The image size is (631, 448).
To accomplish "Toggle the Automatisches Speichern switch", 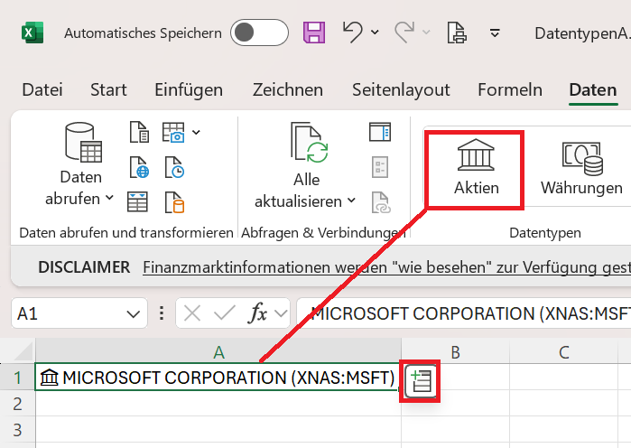I will (259, 33).
